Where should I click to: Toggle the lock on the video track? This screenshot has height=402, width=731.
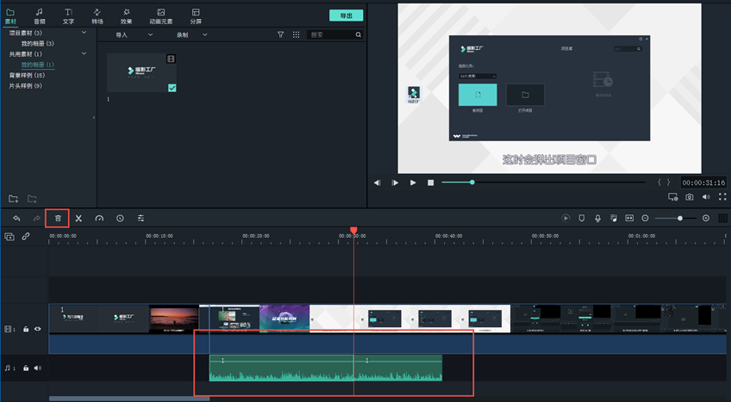coord(26,329)
